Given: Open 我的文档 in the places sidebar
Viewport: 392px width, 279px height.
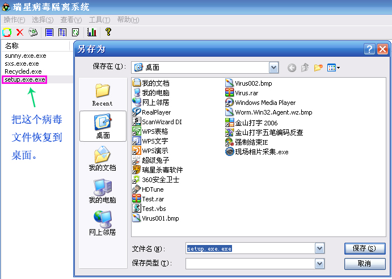Looking at the screenshot, I should (x=103, y=159).
